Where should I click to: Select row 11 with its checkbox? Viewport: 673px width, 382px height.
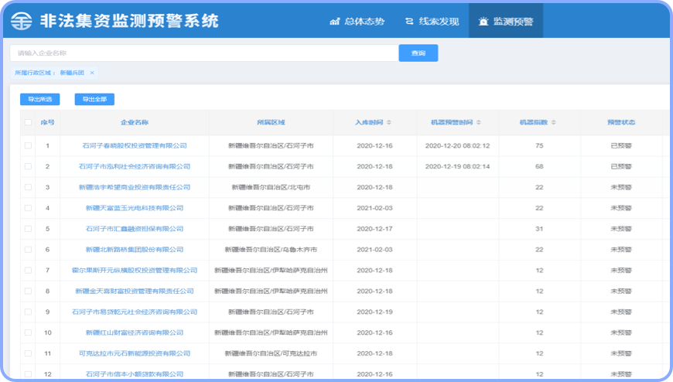(29, 353)
